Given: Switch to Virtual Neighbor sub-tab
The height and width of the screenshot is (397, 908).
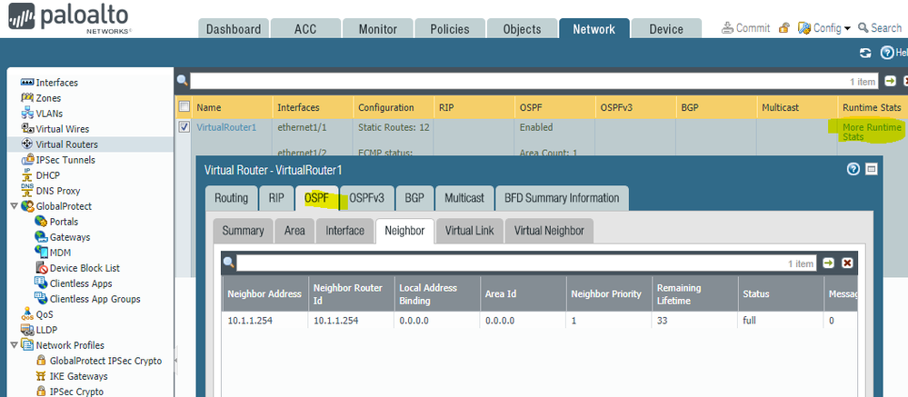Looking at the screenshot, I should 549,231.
